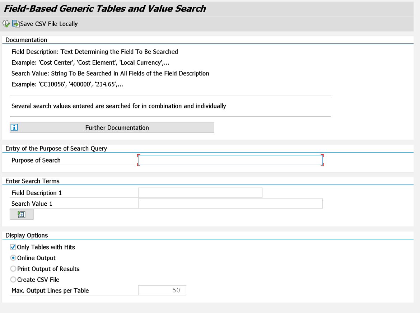
Task: Click the Purpose of Search label
Action: pos(36,160)
